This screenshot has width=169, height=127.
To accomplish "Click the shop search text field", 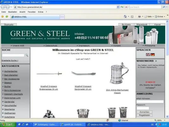I will pos(13,55).
